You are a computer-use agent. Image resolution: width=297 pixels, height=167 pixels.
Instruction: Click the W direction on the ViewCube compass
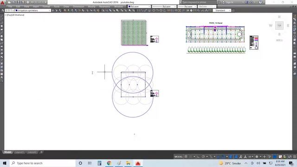pos(271,26)
